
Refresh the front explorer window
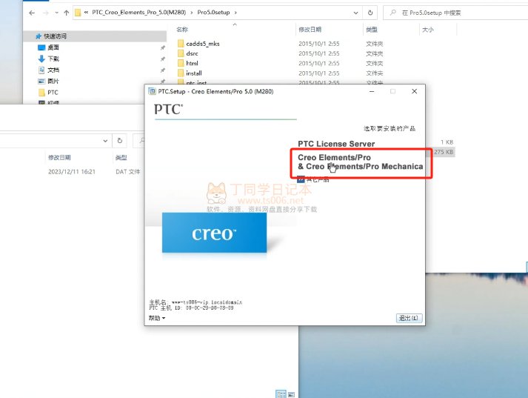120,141
